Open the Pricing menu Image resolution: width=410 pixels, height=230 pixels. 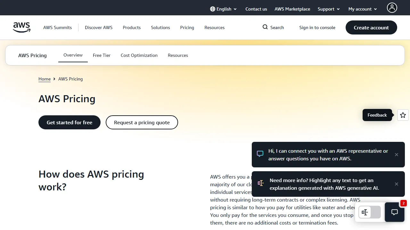(187, 27)
